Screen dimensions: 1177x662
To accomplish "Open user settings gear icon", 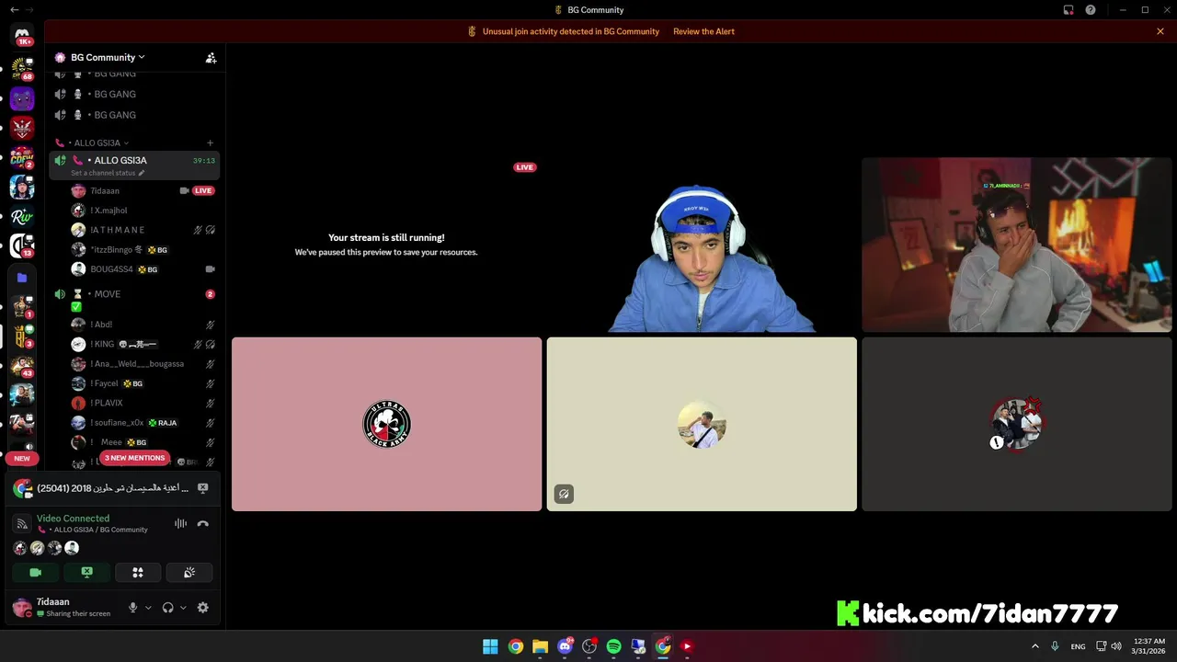I will 202,608.
